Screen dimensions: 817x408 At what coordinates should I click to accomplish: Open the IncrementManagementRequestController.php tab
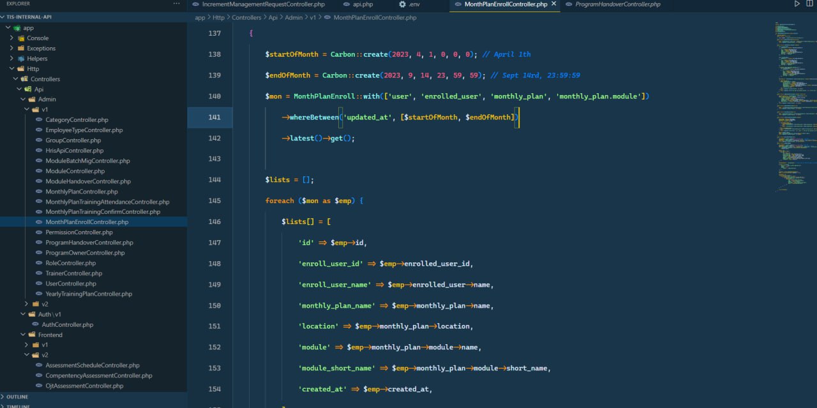pos(263,4)
